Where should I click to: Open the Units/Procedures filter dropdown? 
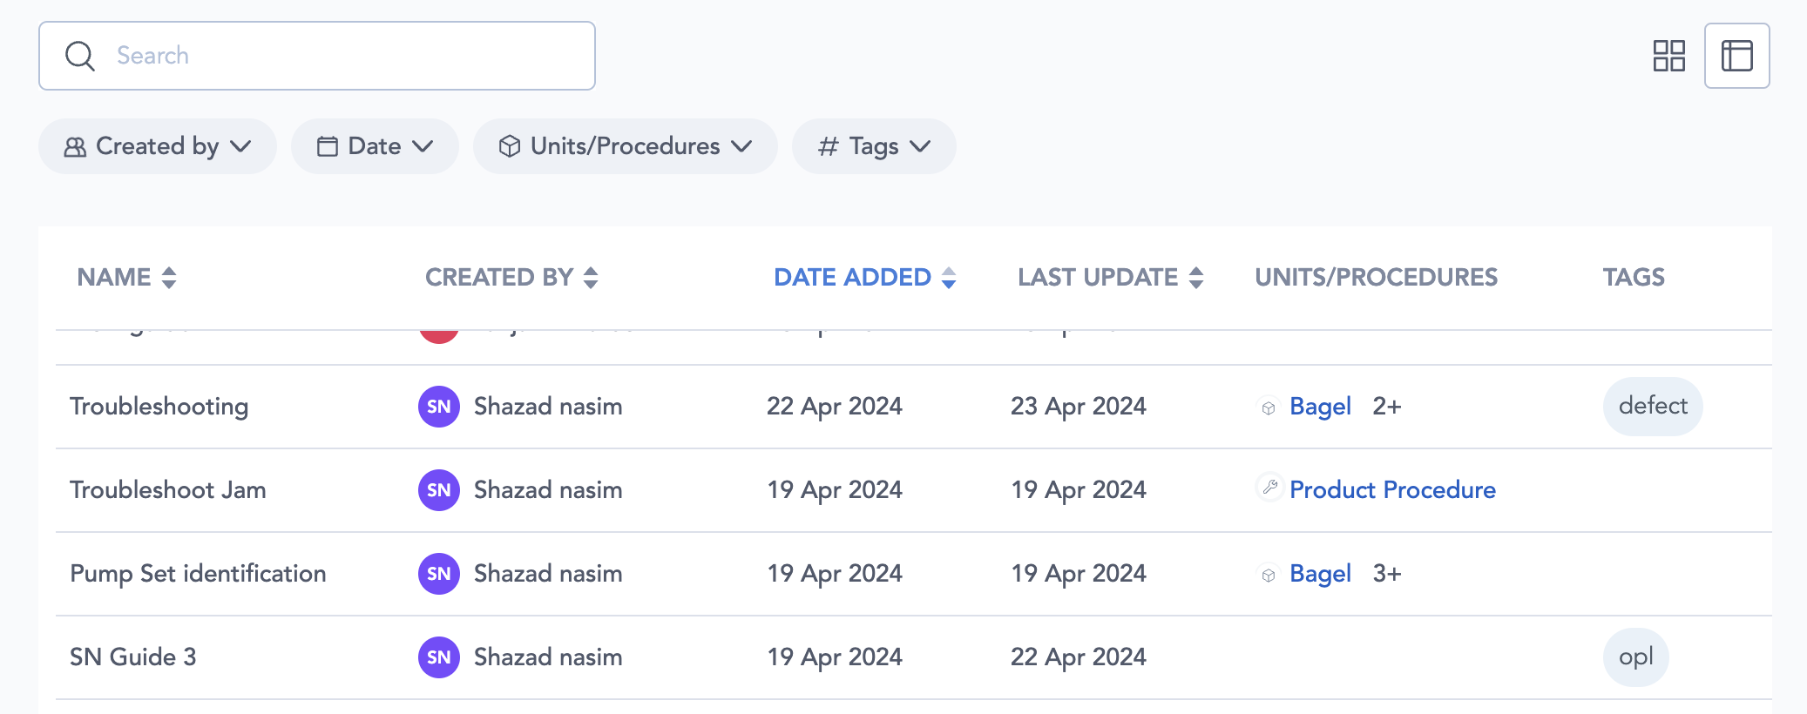pos(625,146)
